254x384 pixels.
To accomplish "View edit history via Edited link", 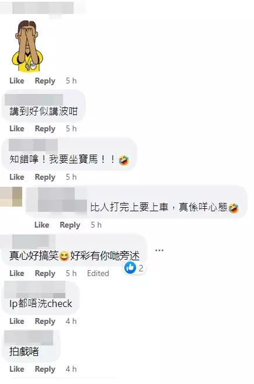I will 98,273.
